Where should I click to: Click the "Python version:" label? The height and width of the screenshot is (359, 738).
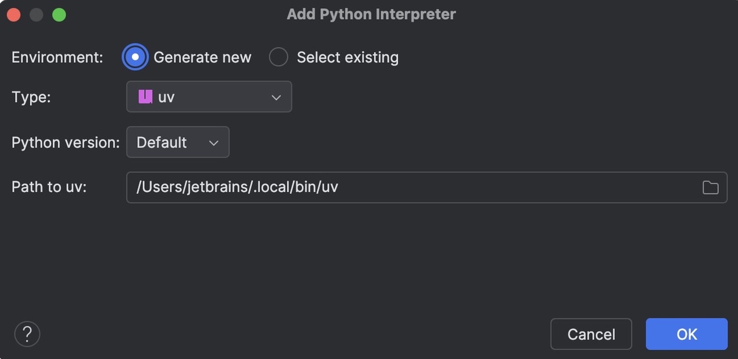[65, 142]
